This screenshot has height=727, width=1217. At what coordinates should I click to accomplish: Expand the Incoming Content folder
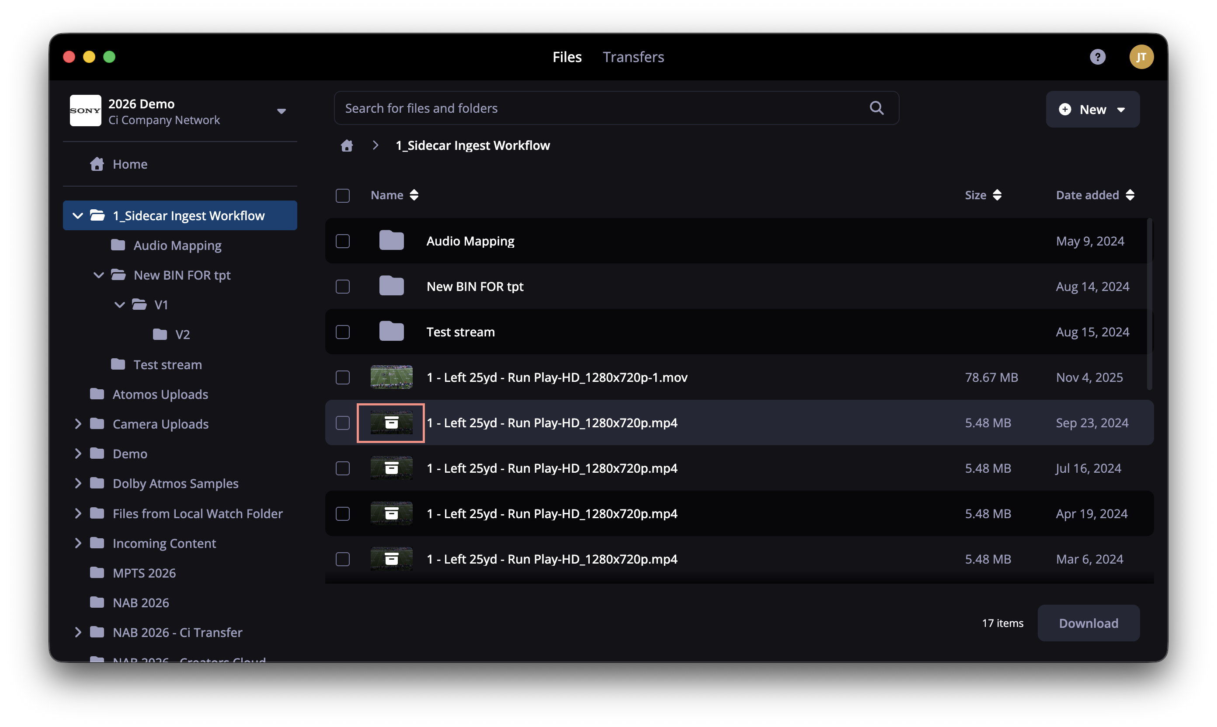[77, 543]
